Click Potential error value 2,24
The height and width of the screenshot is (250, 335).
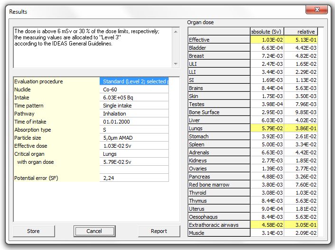(134, 178)
